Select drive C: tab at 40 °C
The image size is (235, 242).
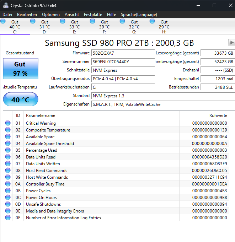(x=15, y=27)
